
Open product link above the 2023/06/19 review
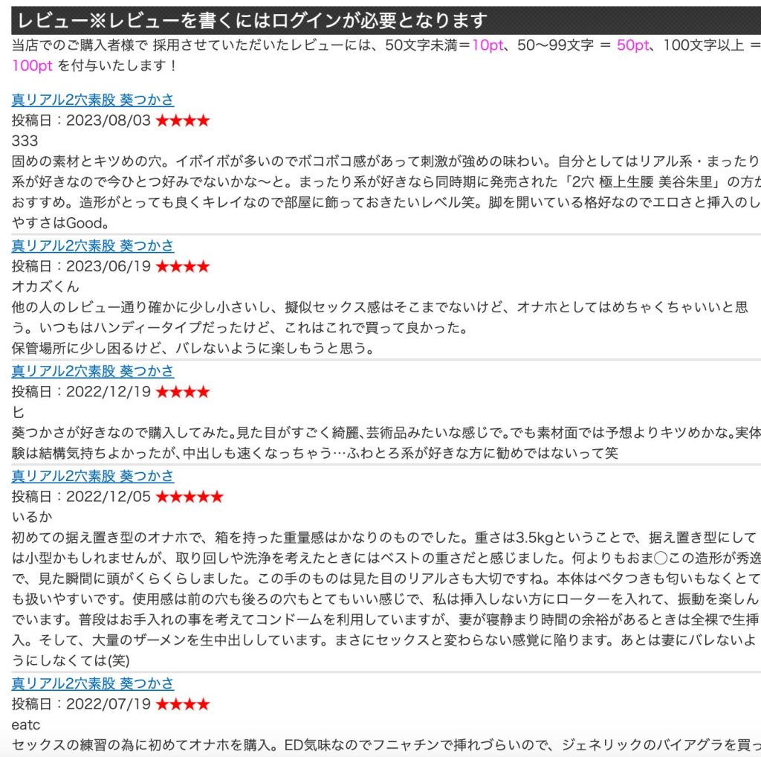[92, 245]
